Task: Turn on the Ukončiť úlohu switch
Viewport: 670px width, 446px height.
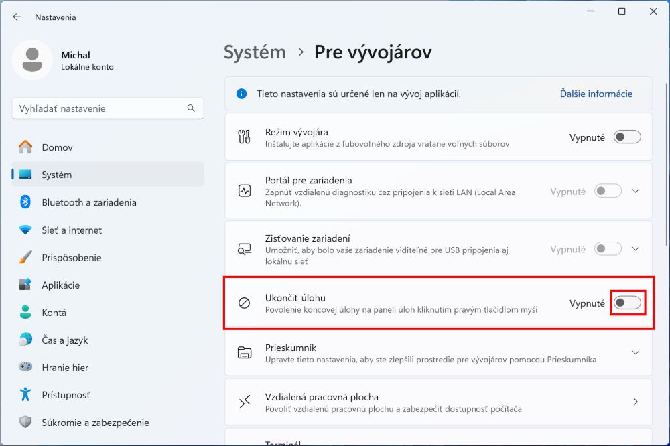Action: pos(627,303)
